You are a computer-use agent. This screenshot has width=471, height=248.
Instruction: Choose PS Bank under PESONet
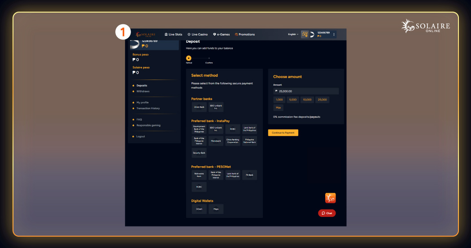[x=249, y=175]
